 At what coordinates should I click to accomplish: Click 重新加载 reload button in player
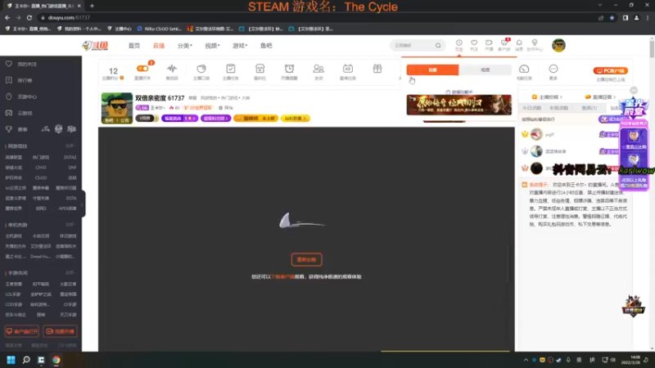tap(306, 259)
